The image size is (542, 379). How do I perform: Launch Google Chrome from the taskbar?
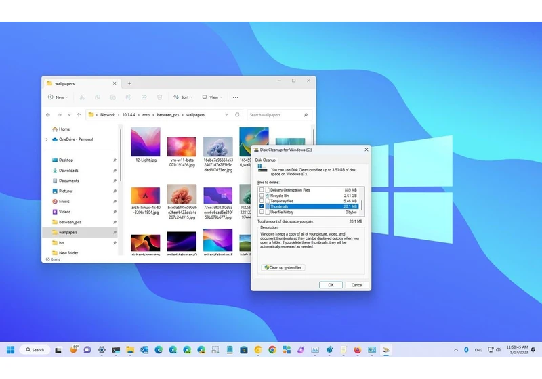(x=272, y=350)
